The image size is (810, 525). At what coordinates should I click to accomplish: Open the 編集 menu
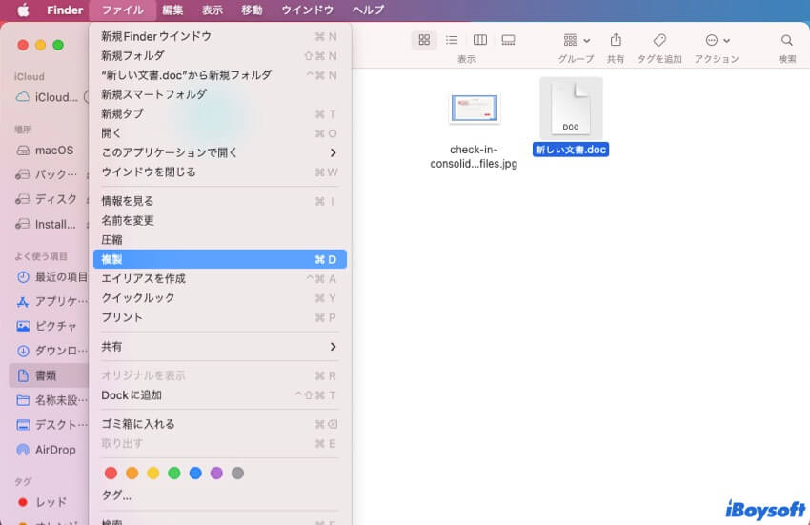[x=172, y=10]
